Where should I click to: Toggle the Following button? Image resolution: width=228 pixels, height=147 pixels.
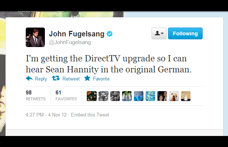click(x=185, y=33)
